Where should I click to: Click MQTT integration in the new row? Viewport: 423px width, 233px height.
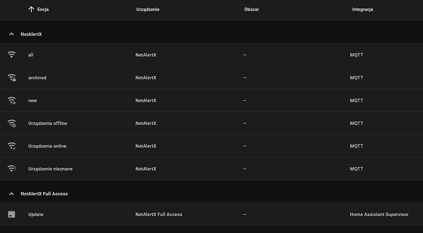pos(356,100)
